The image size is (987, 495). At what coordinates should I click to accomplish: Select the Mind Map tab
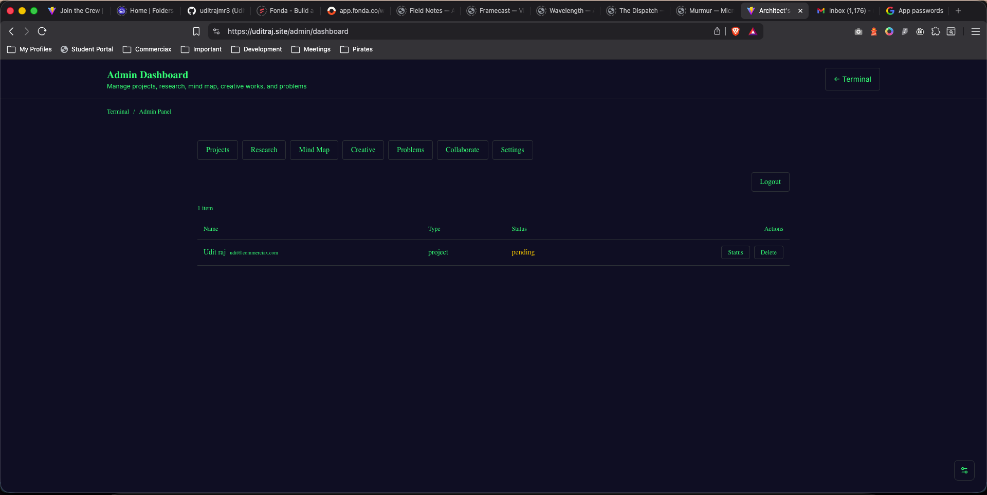click(314, 150)
